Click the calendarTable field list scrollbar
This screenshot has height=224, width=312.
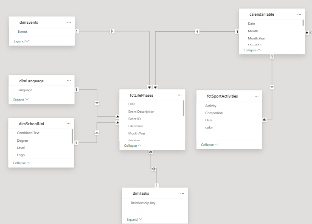pyautogui.click(x=303, y=22)
